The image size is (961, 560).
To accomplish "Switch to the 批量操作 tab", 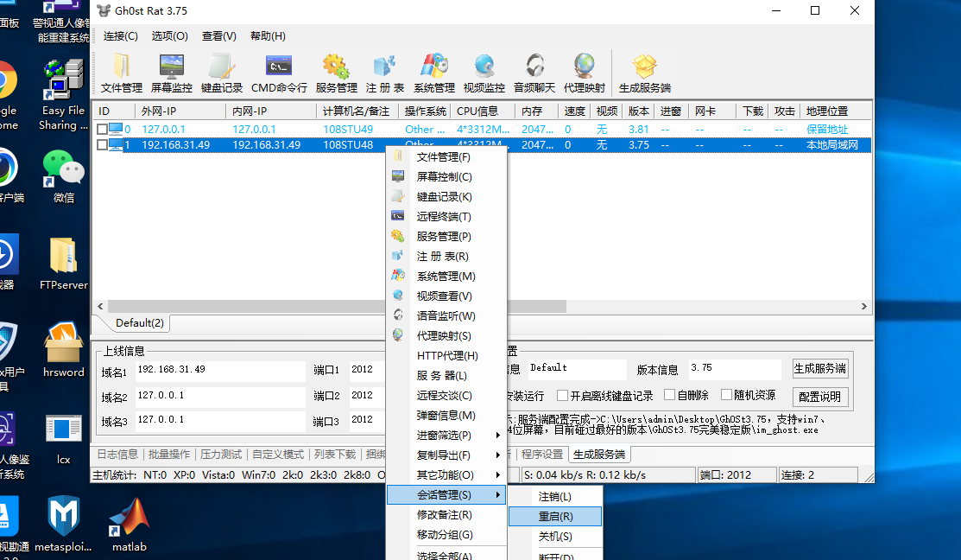I will click(169, 455).
